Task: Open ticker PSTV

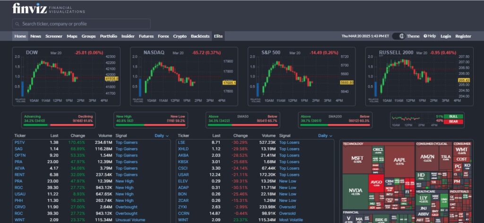Action: [19, 142]
